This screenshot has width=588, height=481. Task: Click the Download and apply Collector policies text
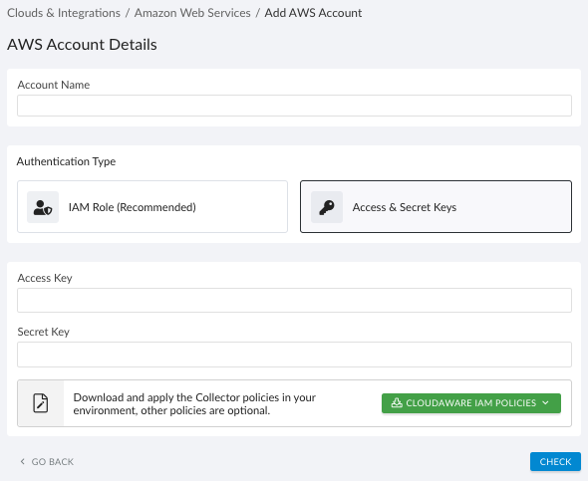pos(194,404)
